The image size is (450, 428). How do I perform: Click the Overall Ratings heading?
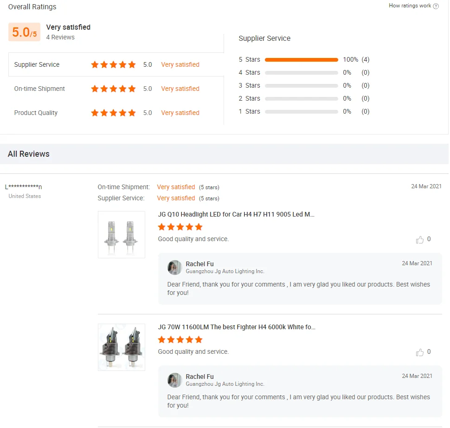pos(32,7)
